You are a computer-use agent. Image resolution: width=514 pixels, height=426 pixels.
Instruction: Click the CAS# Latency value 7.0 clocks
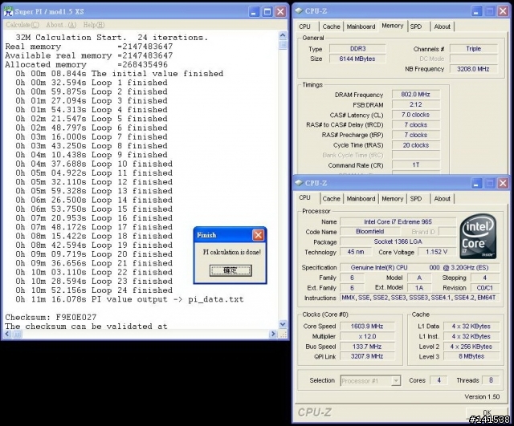point(416,115)
